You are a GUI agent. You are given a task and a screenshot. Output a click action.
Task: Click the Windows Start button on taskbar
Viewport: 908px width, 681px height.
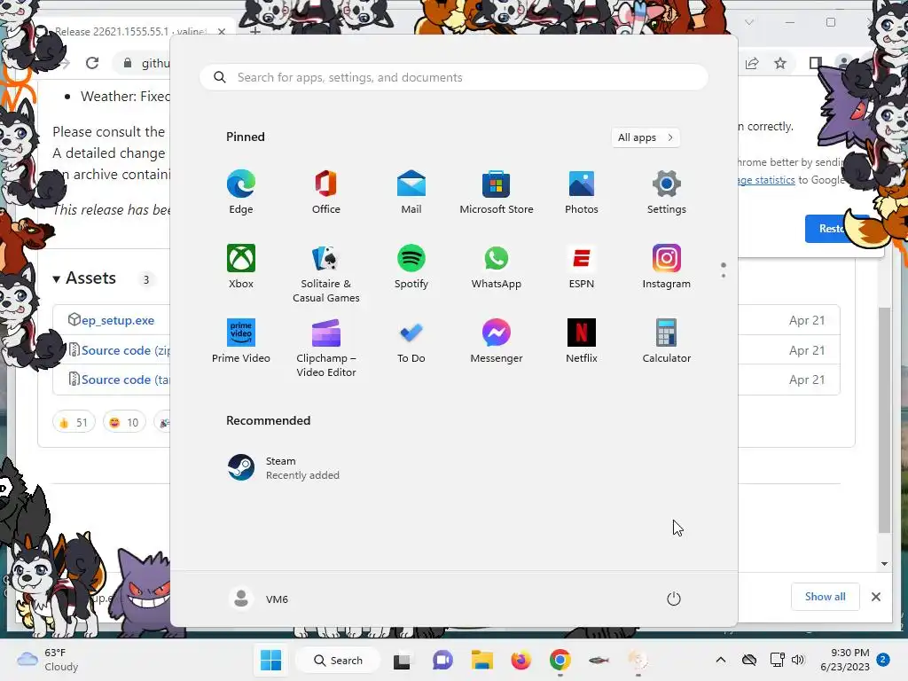[x=270, y=660]
